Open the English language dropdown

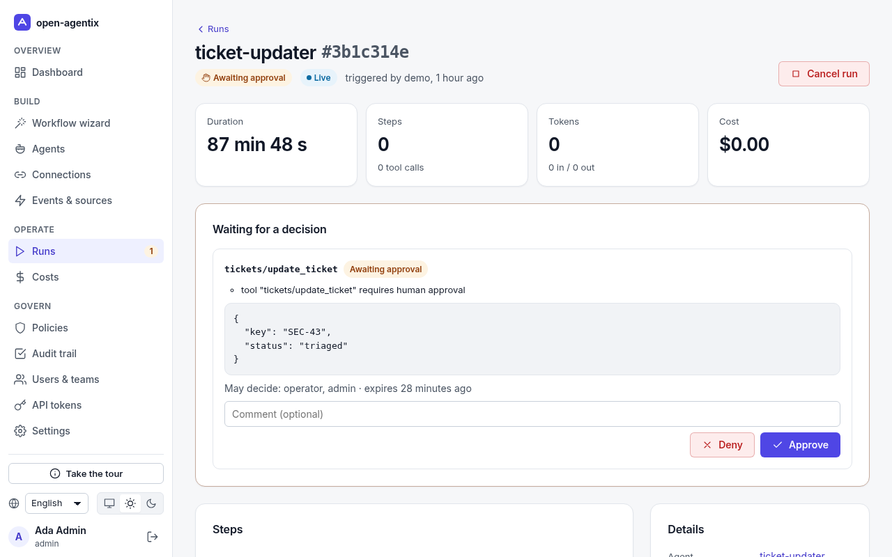(x=56, y=503)
